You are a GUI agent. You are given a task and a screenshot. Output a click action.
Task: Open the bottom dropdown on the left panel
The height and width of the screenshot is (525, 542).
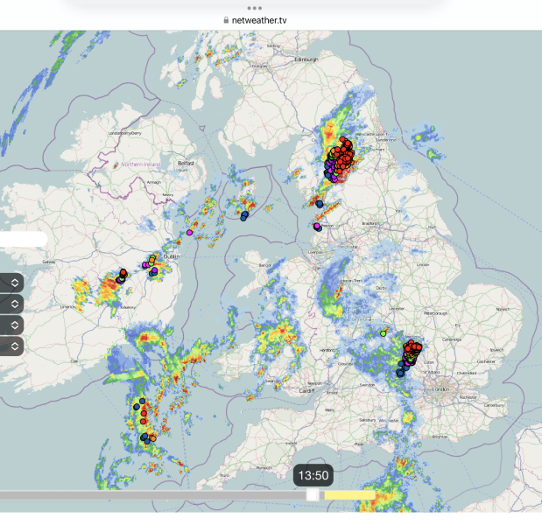click(11, 346)
